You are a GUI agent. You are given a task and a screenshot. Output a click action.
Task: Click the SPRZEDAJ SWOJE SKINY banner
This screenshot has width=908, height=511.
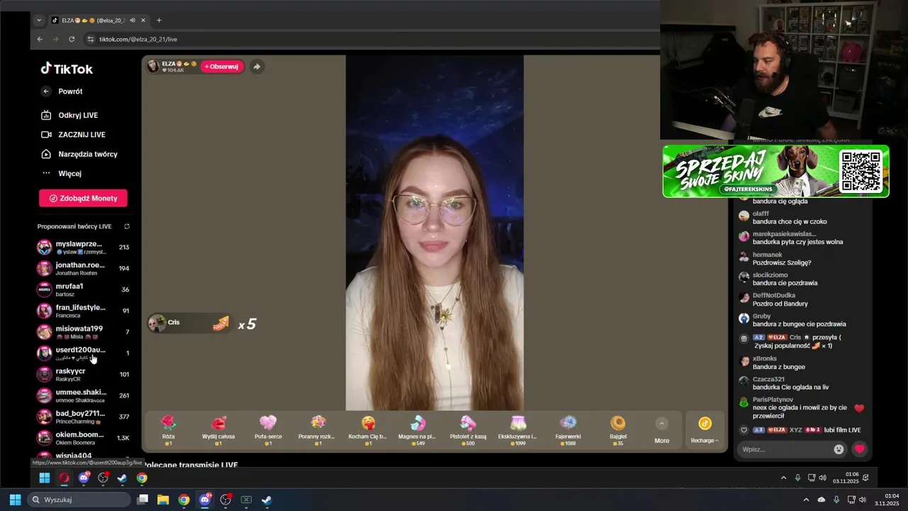click(775, 171)
